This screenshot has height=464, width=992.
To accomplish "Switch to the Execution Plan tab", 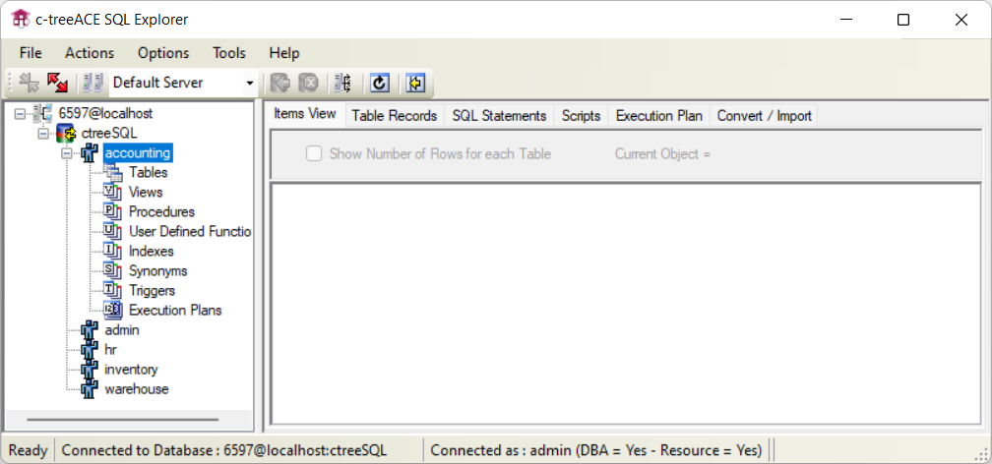I will [x=658, y=116].
